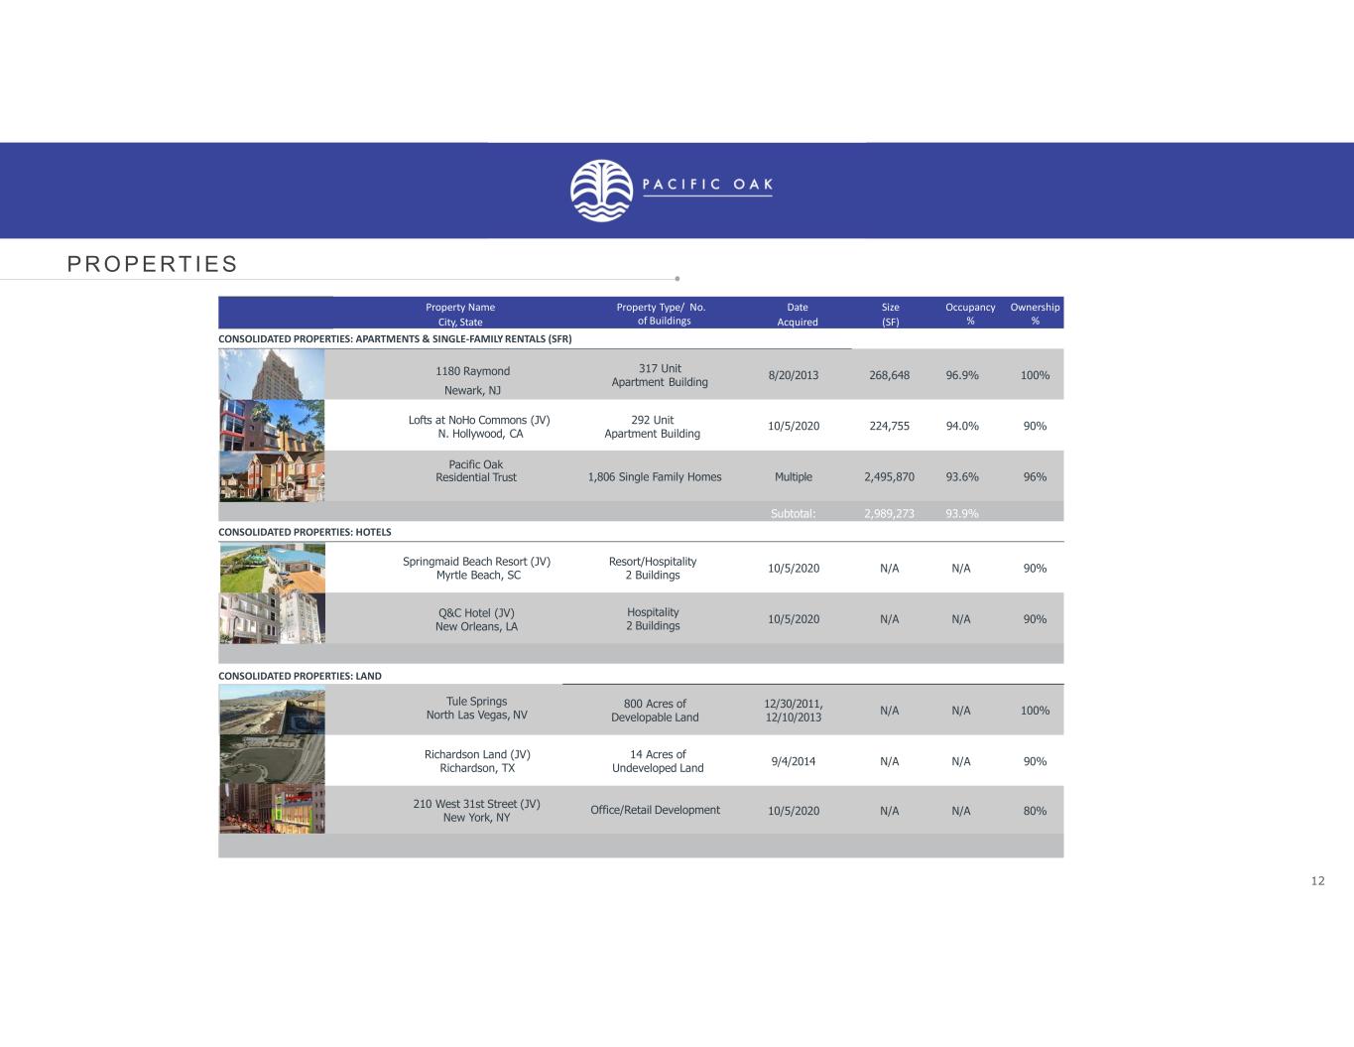
Task: Select the Occupancy % column header
Action: (970, 314)
